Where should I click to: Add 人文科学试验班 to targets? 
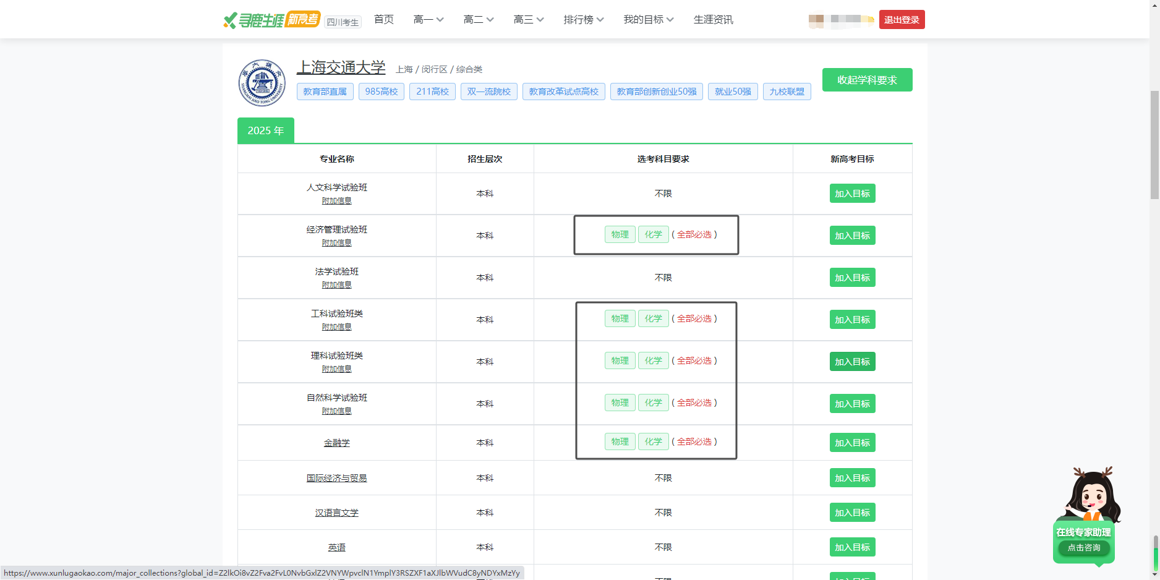[x=852, y=194]
